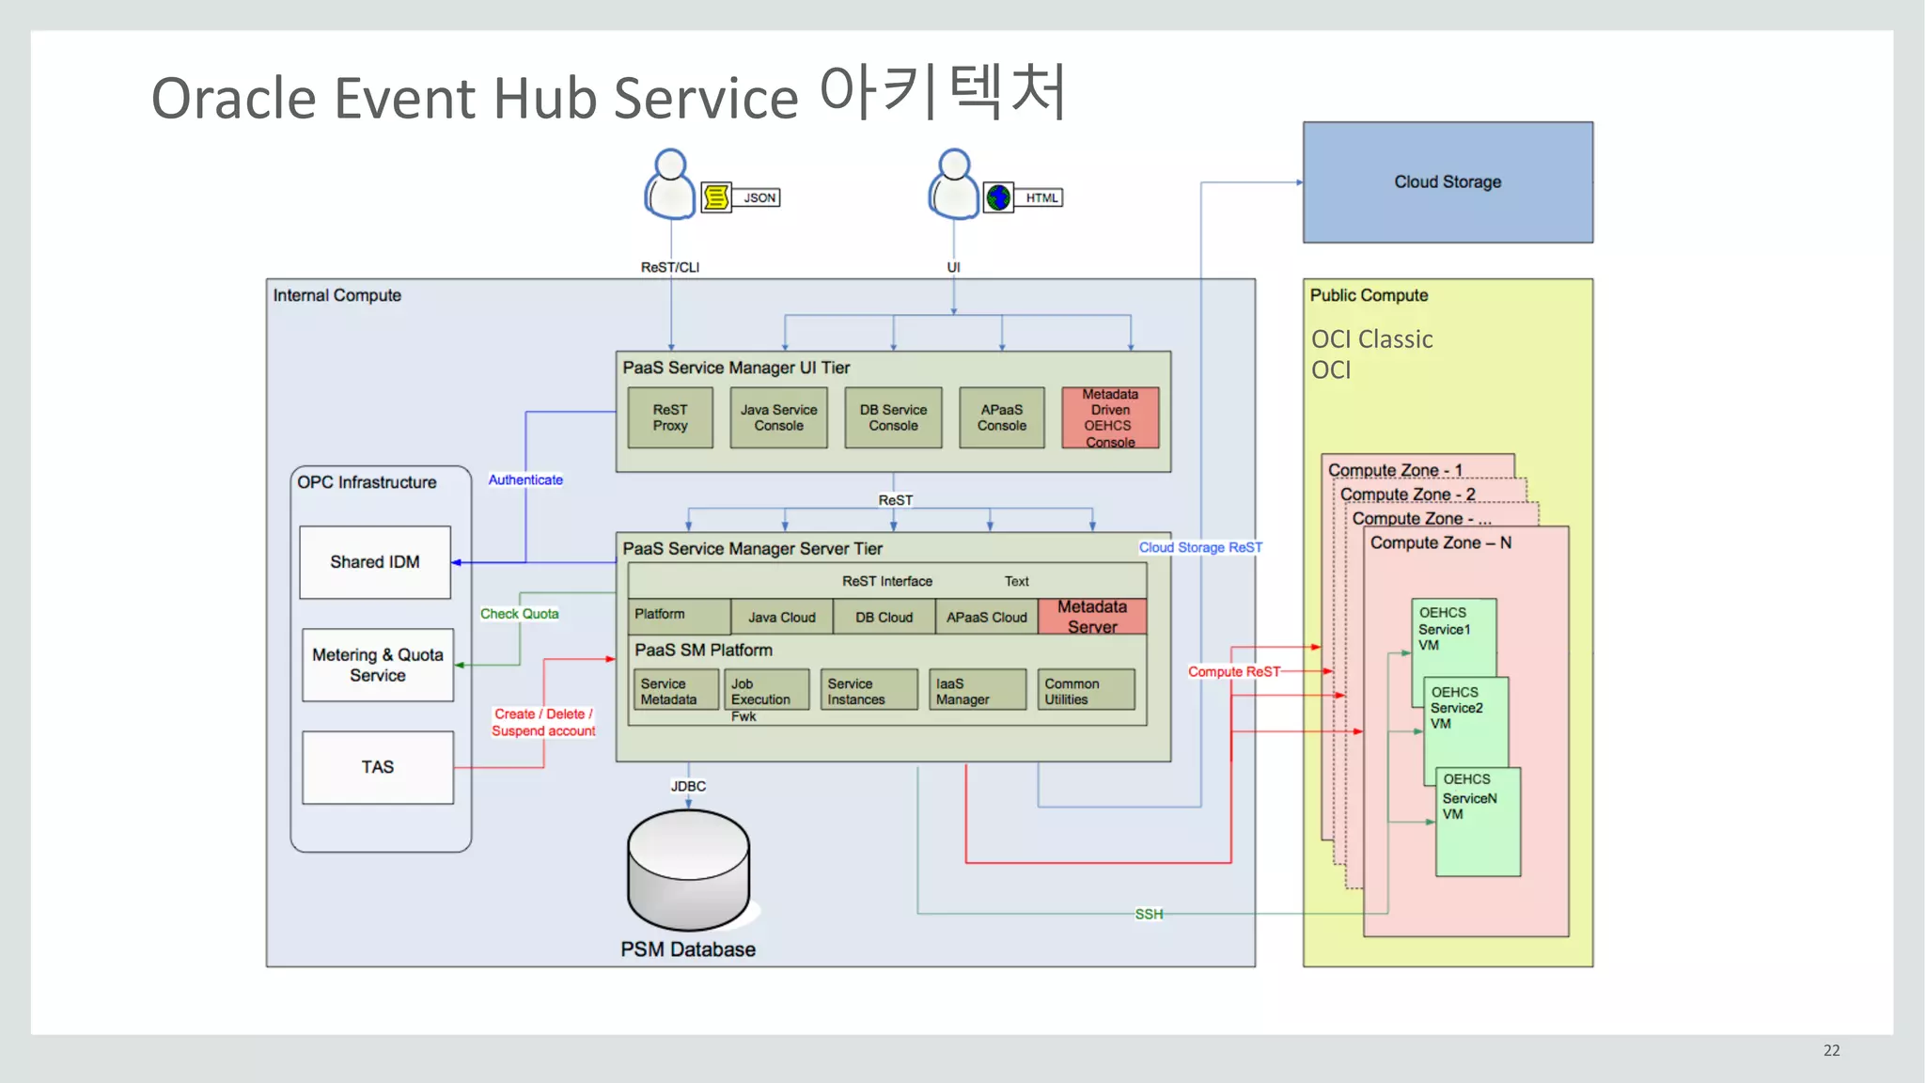Click the UI user person icon

[x=954, y=185]
